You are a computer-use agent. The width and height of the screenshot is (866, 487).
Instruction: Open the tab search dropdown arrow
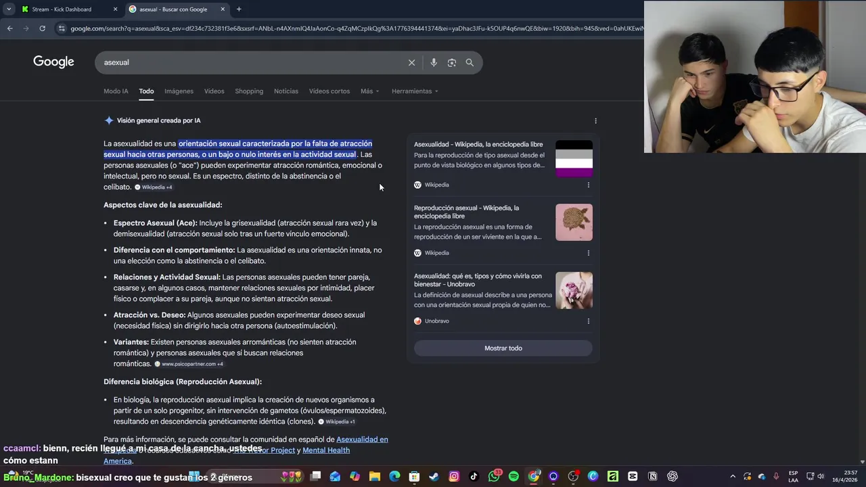[x=8, y=9]
